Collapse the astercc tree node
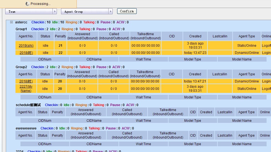 (x=11, y=22)
